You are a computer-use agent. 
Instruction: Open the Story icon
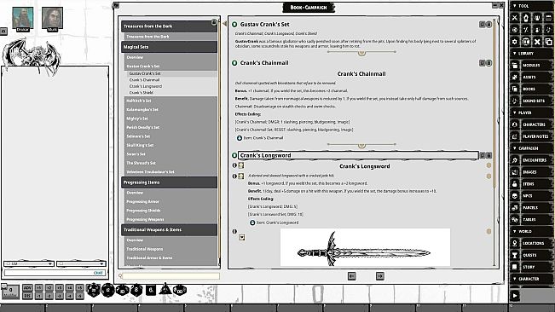(x=515, y=267)
